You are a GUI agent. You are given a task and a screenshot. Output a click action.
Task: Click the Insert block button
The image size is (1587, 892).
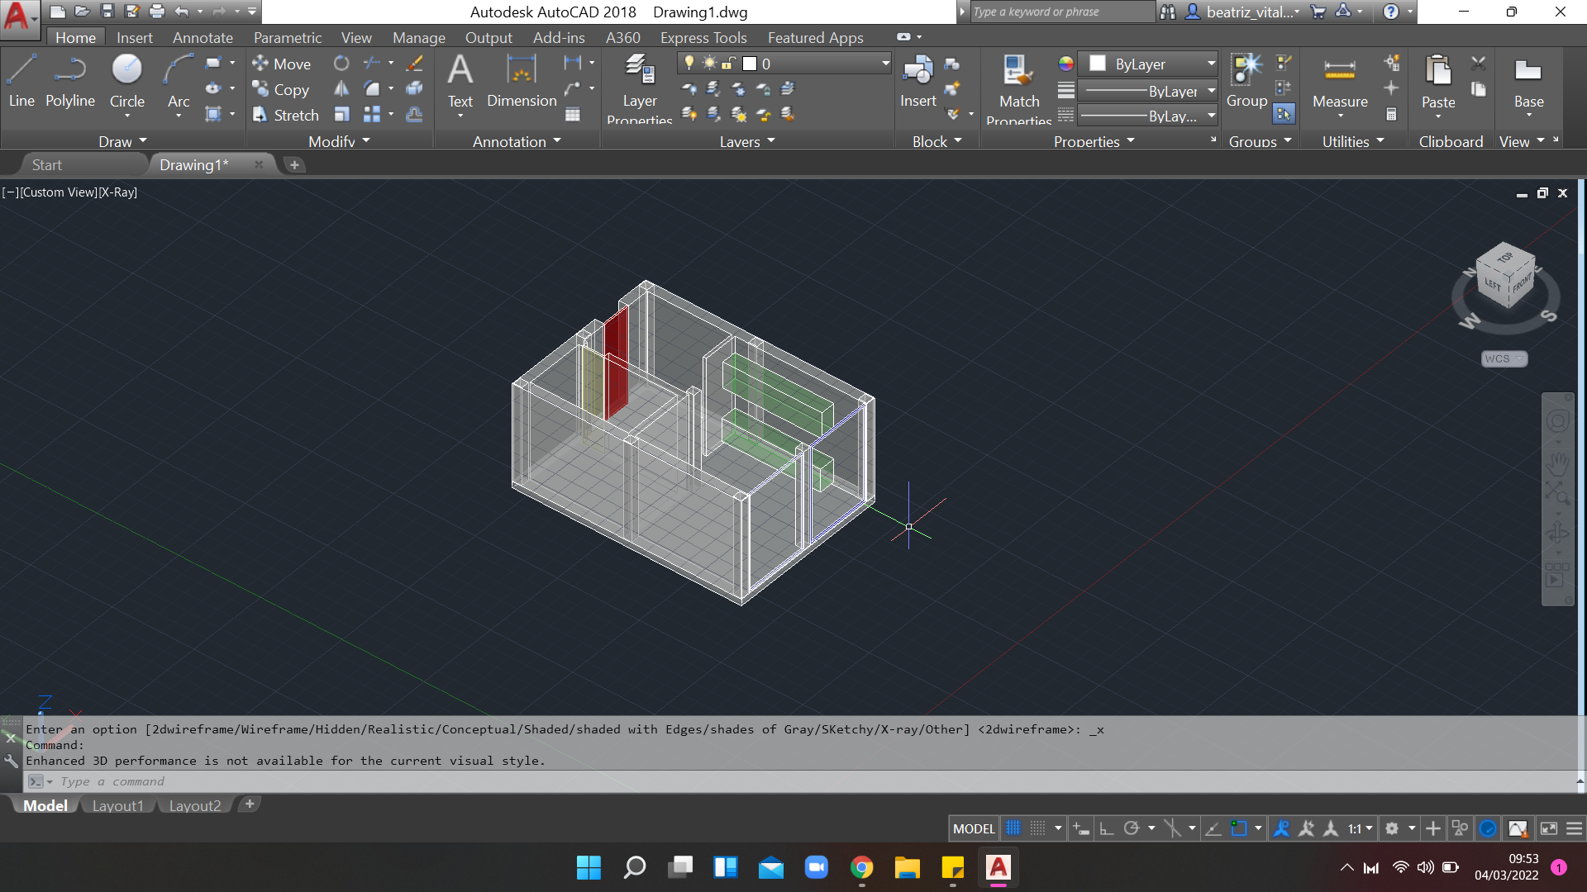(917, 81)
